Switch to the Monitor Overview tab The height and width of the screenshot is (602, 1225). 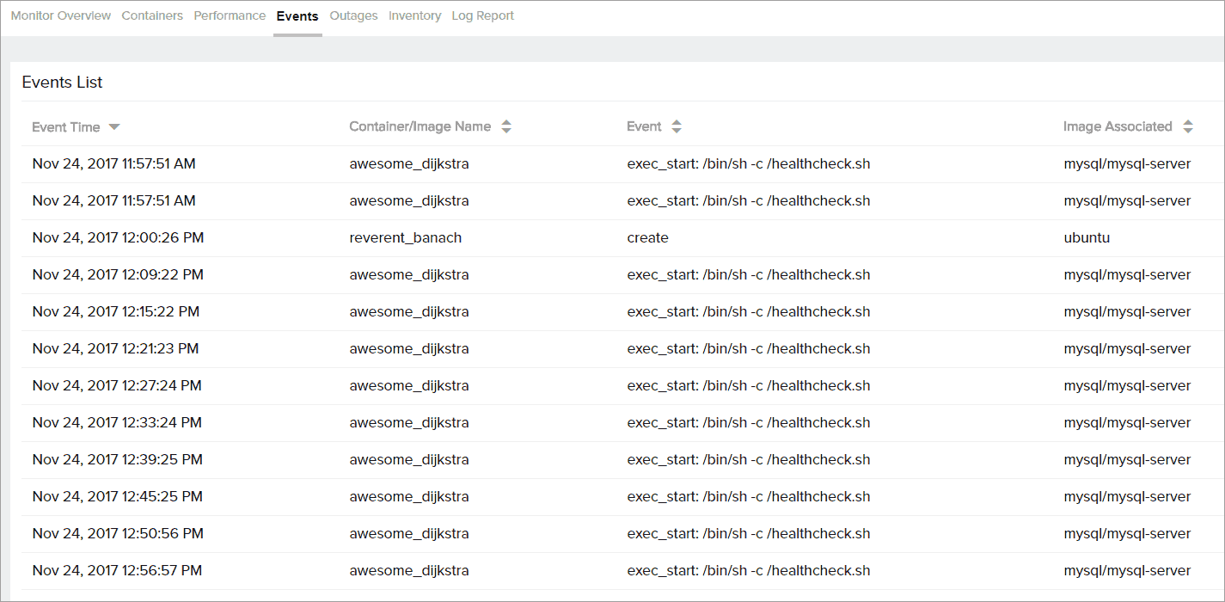pyautogui.click(x=60, y=15)
